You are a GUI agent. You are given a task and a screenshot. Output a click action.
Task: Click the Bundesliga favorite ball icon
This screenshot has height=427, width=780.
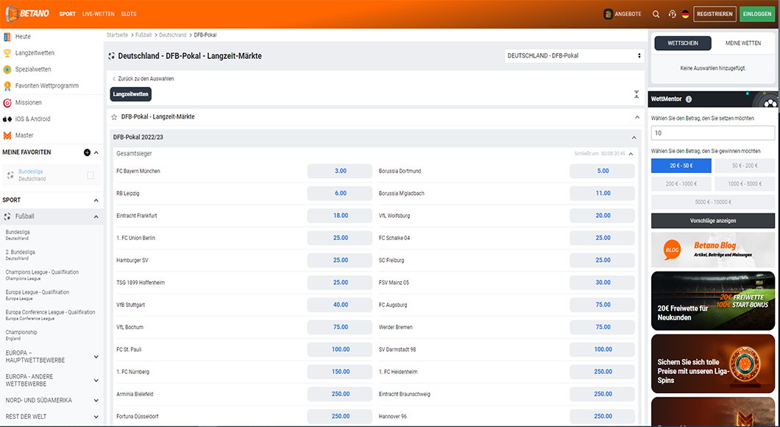pos(10,175)
